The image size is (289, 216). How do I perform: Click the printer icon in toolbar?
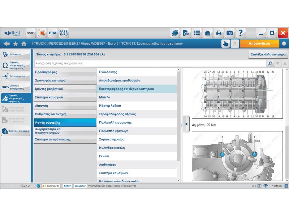[x=219, y=33]
